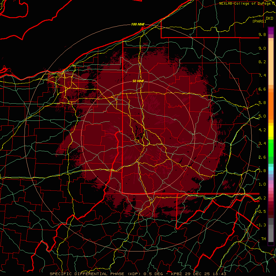The width and height of the screenshot is (276, 276).
Task: Click the 4.2 value on the scale
Action: pyautogui.click(x=262, y=130)
